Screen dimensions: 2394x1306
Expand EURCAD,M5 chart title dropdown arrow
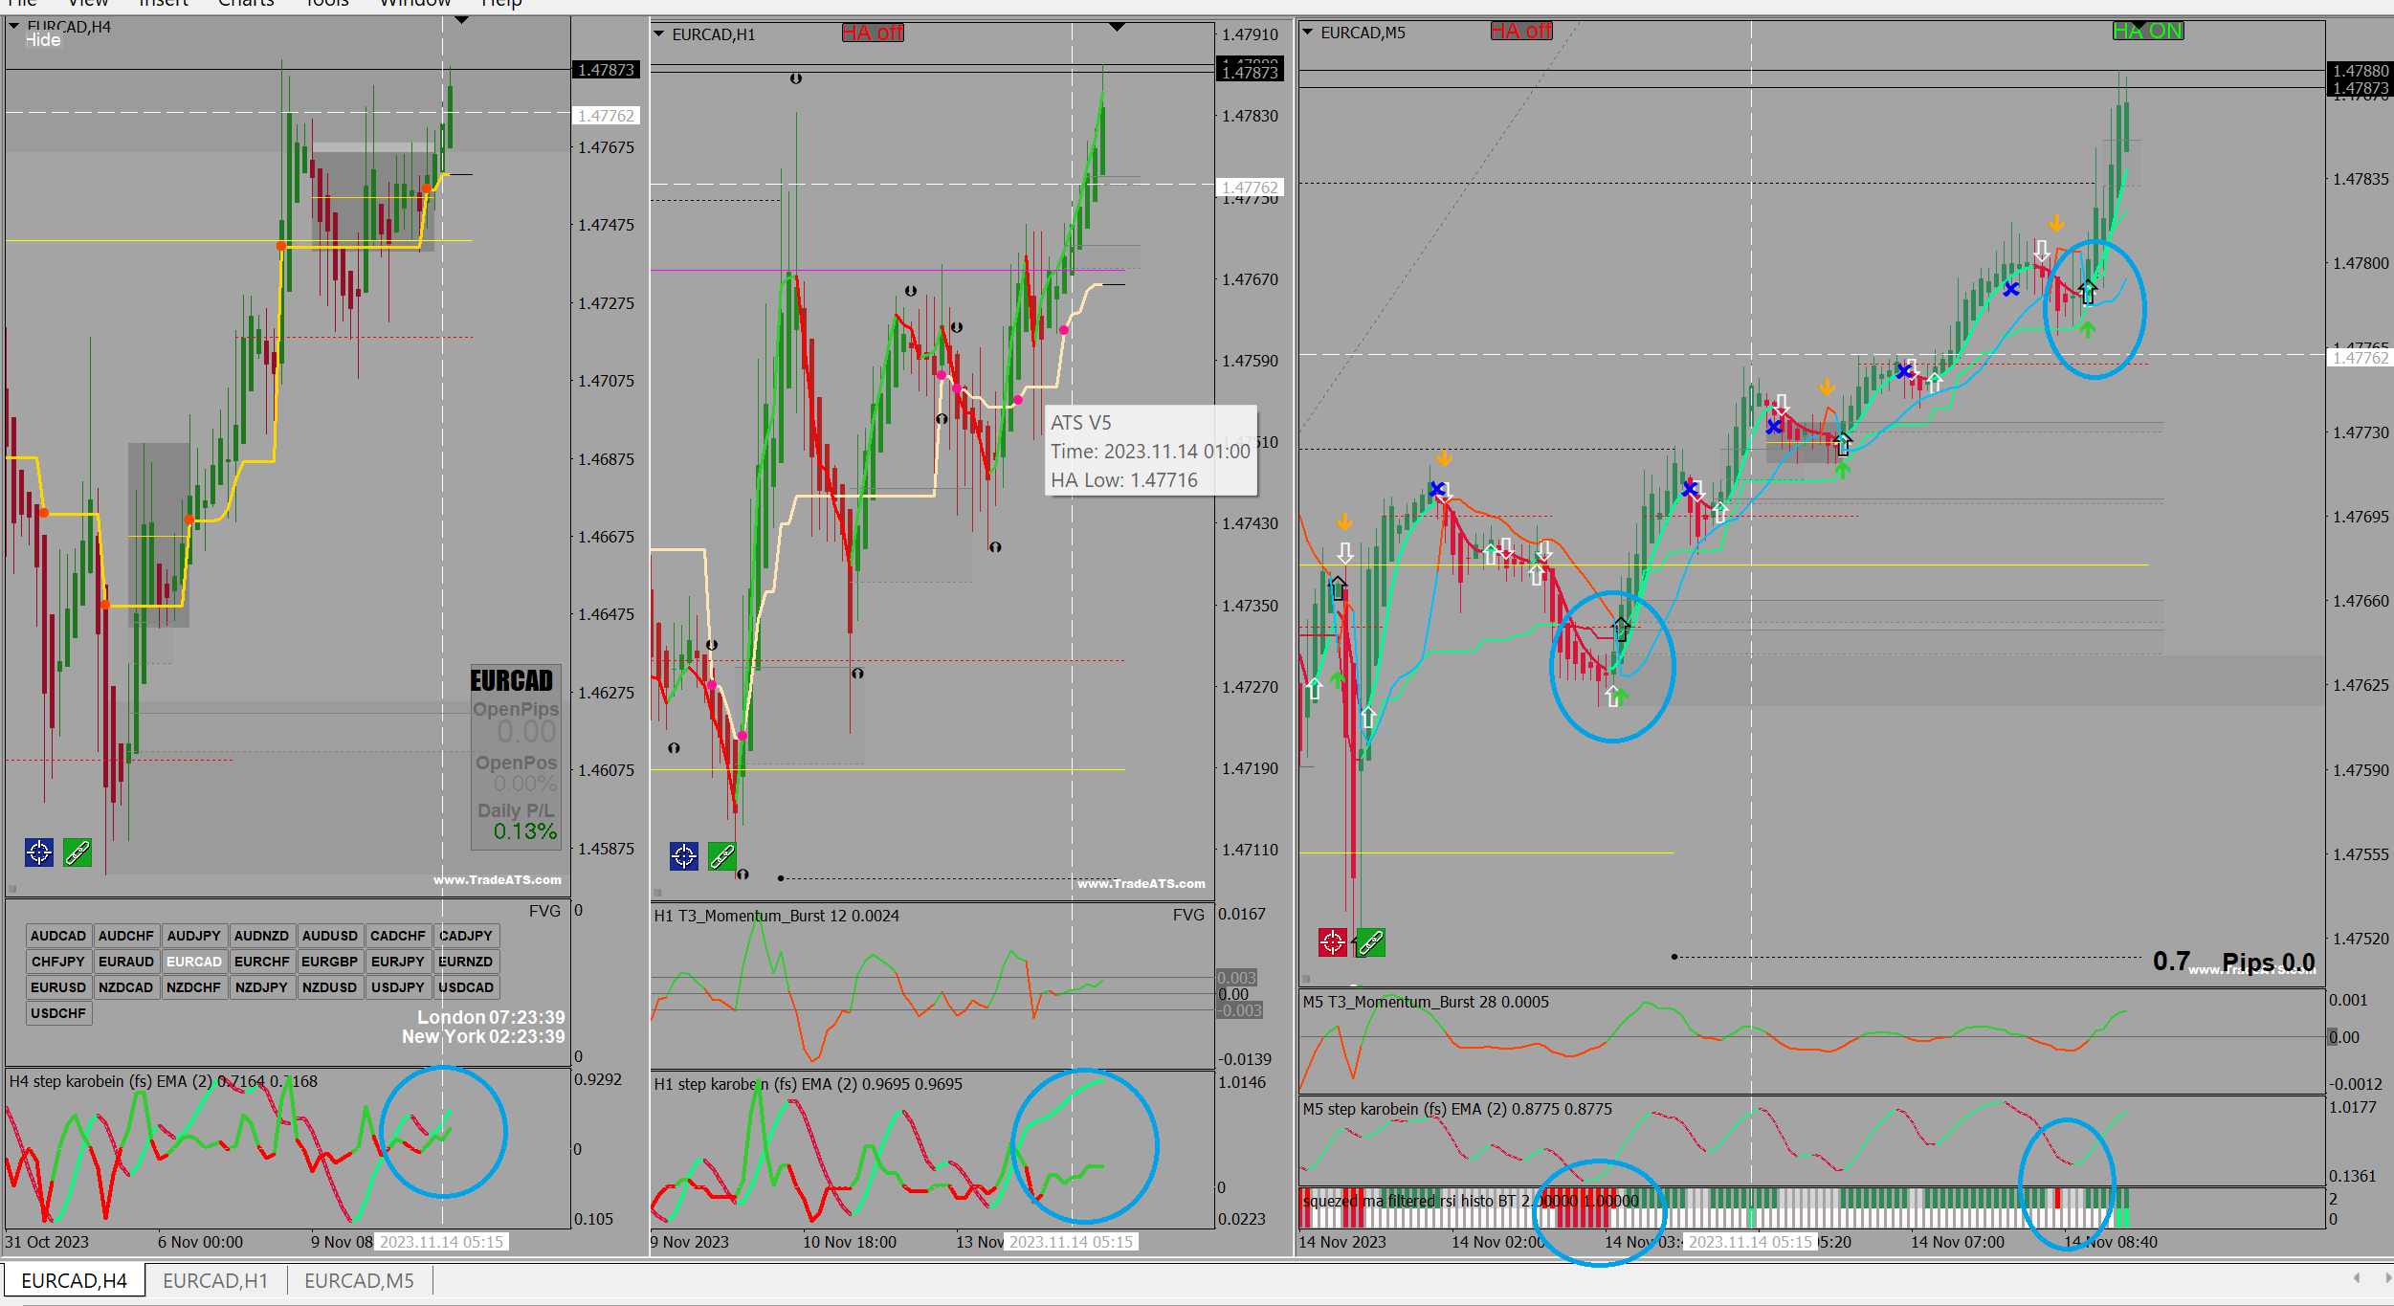click(x=1308, y=33)
